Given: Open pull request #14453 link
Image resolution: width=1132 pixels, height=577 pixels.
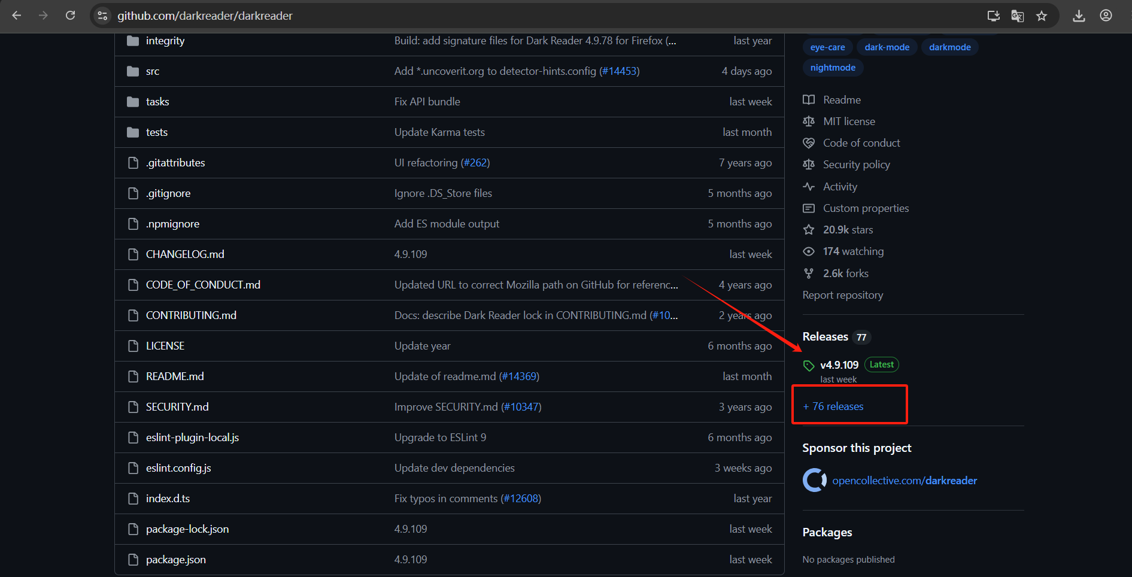Looking at the screenshot, I should click(620, 71).
